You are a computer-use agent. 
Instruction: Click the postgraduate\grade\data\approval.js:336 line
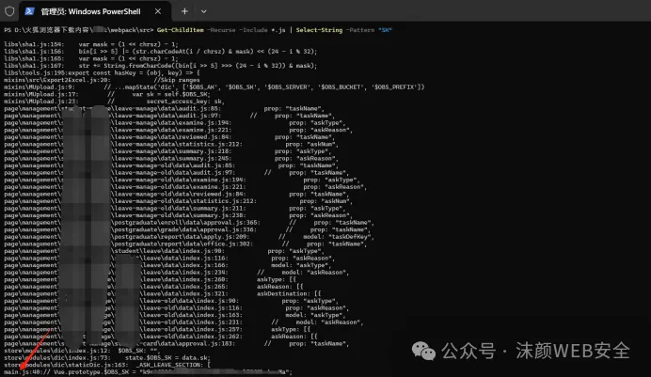tap(187, 229)
